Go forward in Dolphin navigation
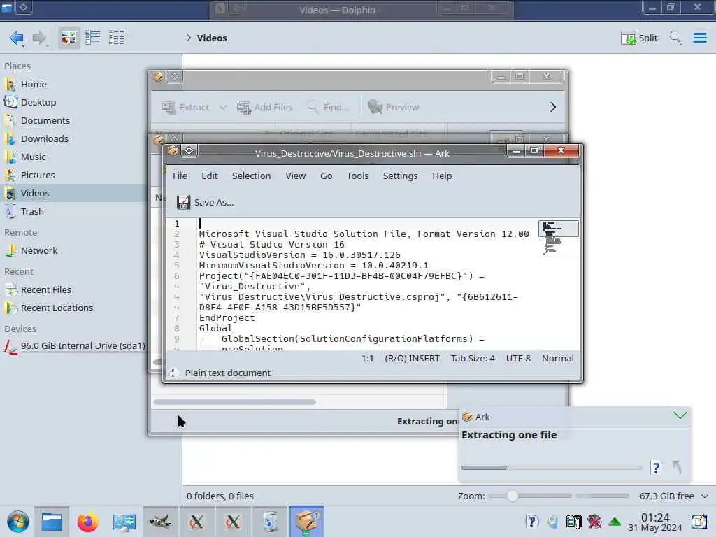The height and width of the screenshot is (537, 716). (40, 38)
